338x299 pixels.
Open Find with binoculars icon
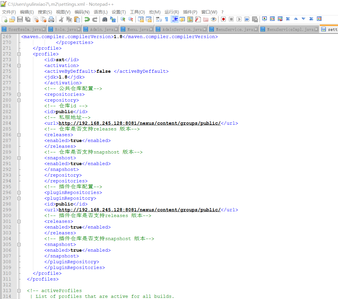(x=105, y=19)
